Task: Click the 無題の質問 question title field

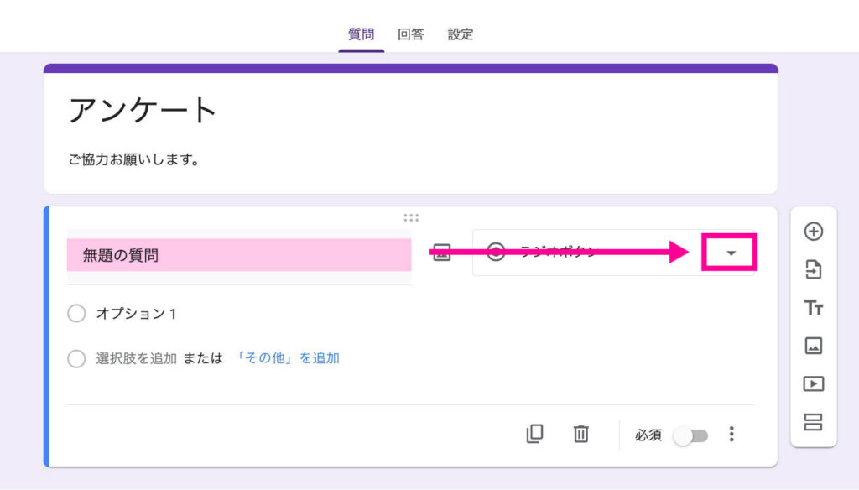Action: tap(239, 255)
